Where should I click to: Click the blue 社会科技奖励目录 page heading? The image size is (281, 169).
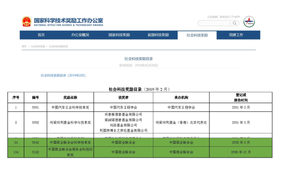pos(139,59)
